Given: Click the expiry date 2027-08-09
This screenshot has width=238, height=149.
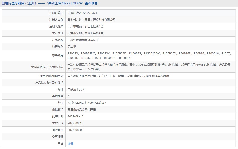Looking at the screenshot, I should [x=75, y=130].
